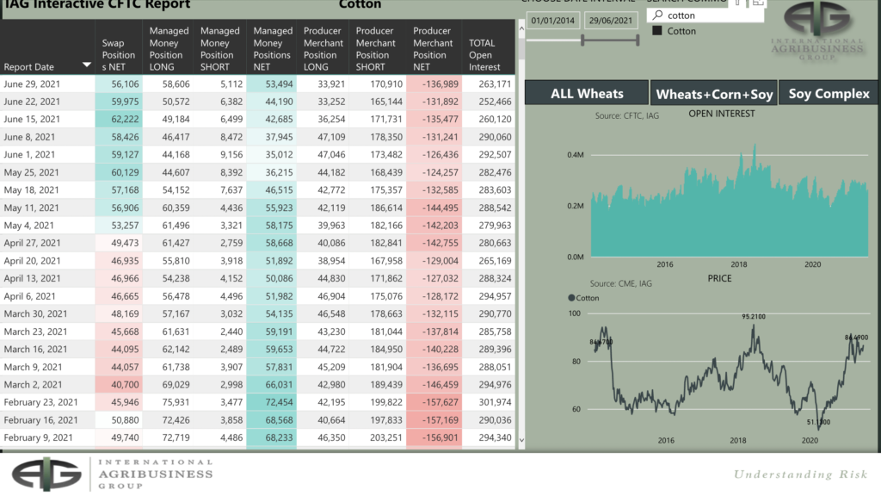This screenshot has height=496, width=881.
Task: Click the Cotton price line chart
Action: (730, 377)
